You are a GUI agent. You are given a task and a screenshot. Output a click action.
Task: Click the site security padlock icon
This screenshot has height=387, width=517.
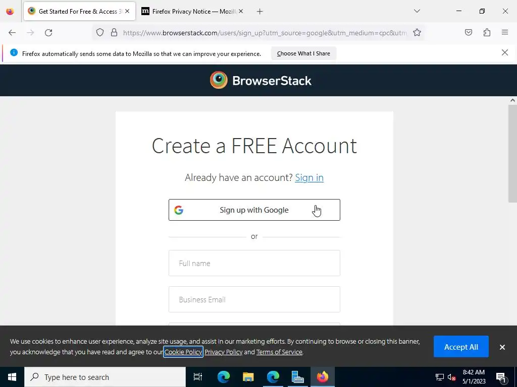click(x=114, y=33)
